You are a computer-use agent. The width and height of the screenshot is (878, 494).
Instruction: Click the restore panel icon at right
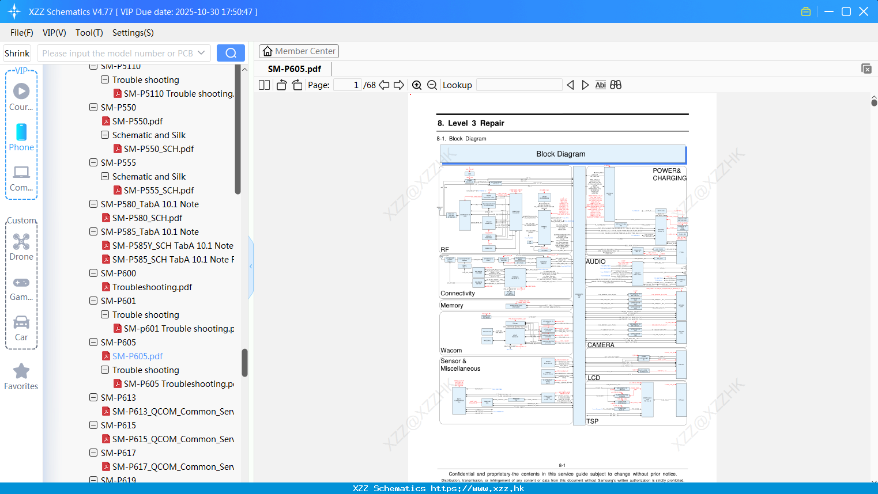point(866,69)
